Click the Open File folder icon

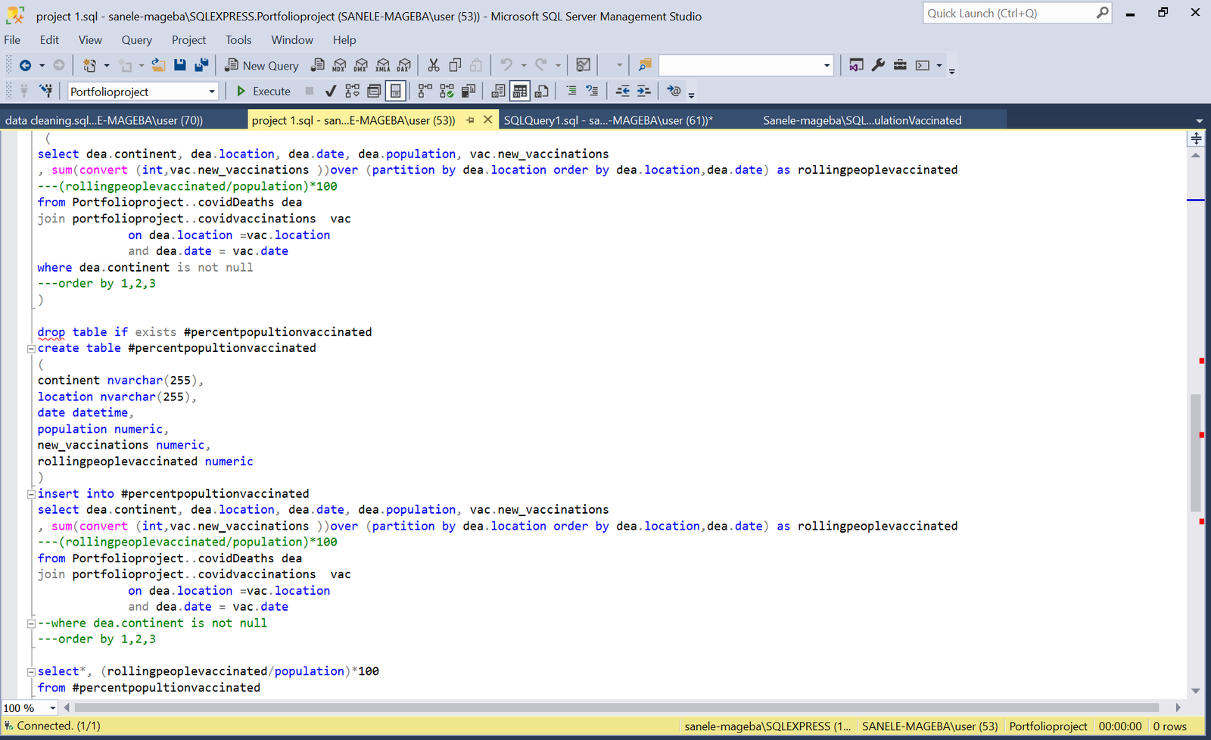[x=158, y=66]
